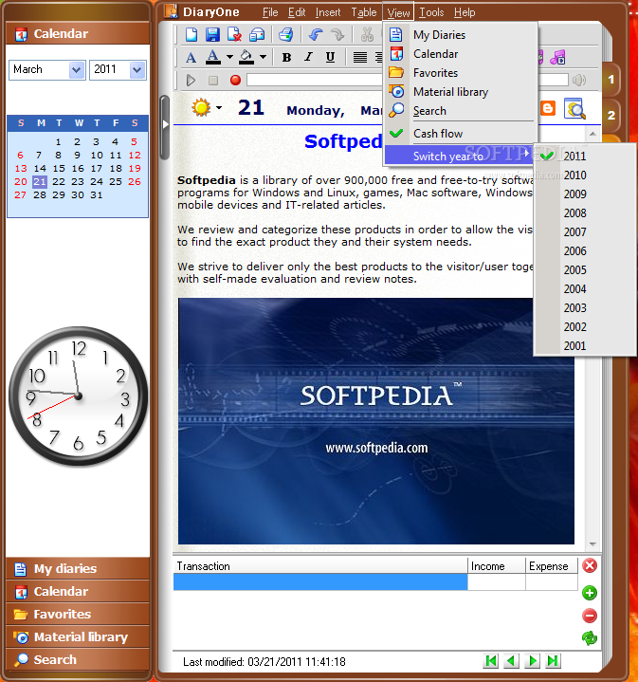The width and height of the screenshot is (638, 682).
Task: Open My diaries in the sidebar
Action: coord(78,568)
